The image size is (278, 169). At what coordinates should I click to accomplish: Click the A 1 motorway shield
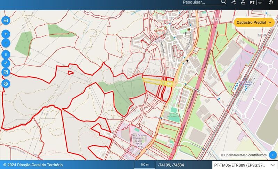(217, 19)
